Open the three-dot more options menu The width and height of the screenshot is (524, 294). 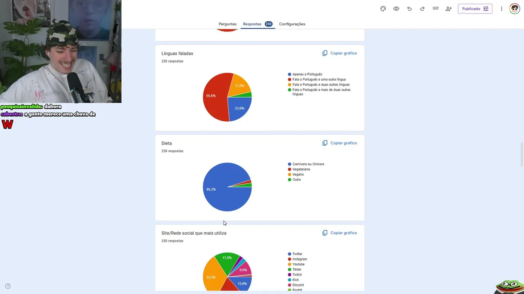pos(501,9)
